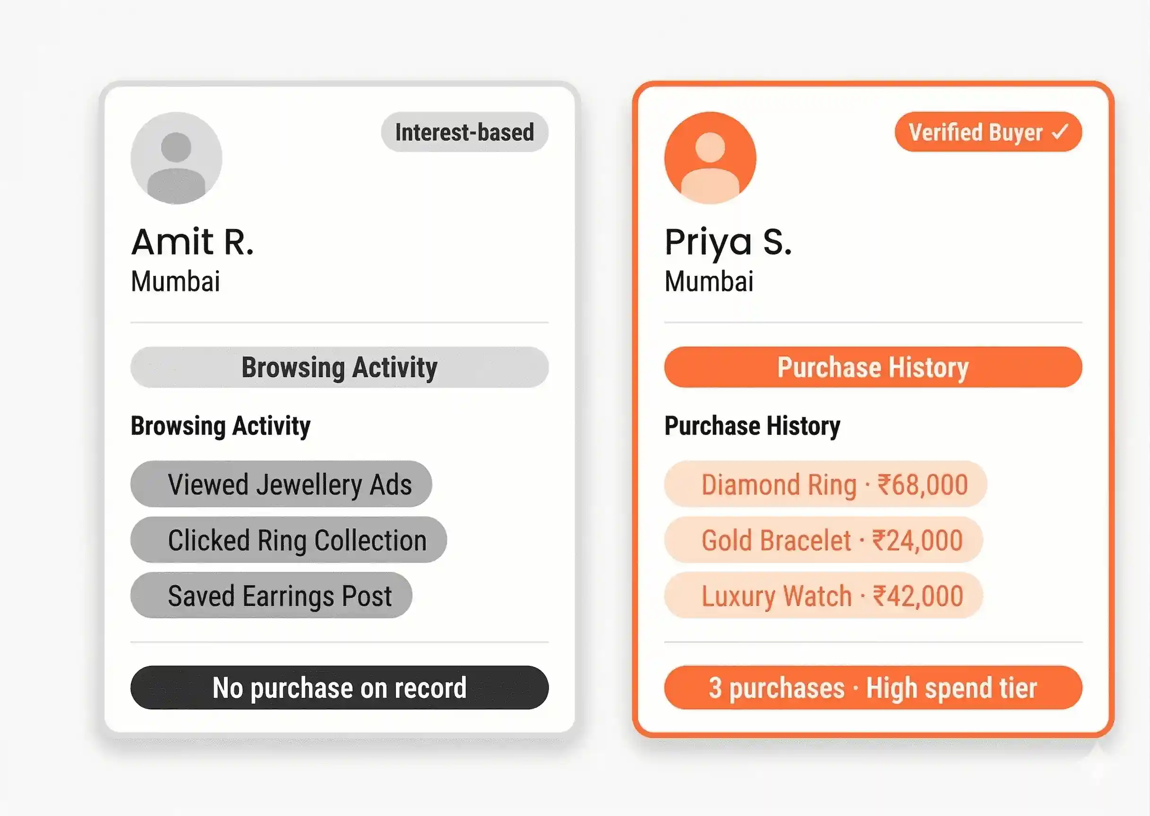Click the Clicked Ring Collection chip
The height and width of the screenshot is (816, 1150).
(289, 540)
